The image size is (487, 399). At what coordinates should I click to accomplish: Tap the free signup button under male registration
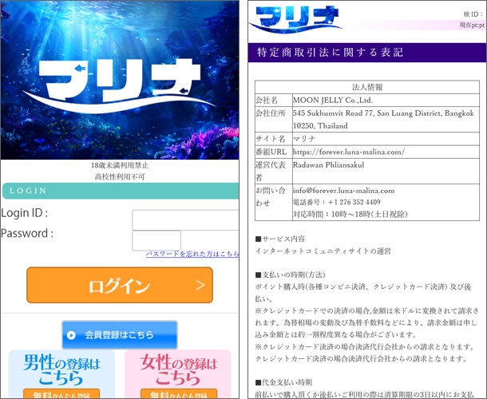point(61,393)
